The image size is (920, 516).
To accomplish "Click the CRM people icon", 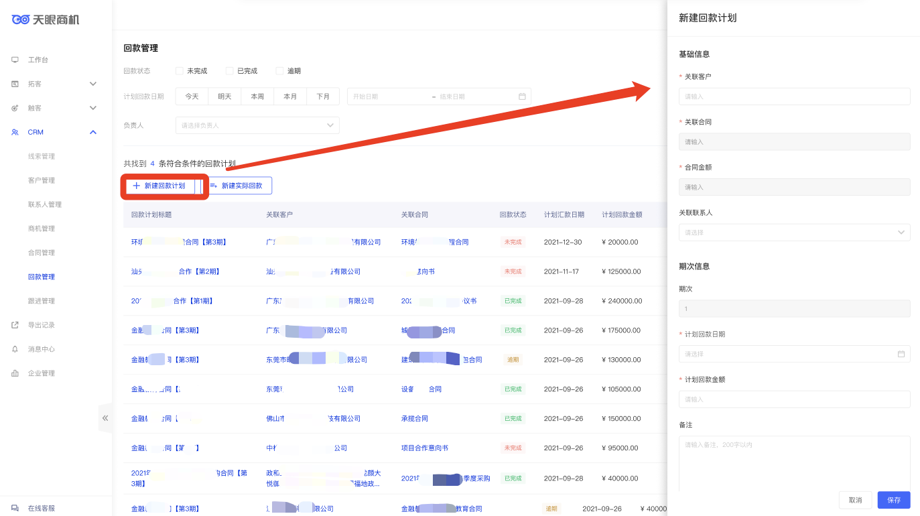I will (15, 132).
